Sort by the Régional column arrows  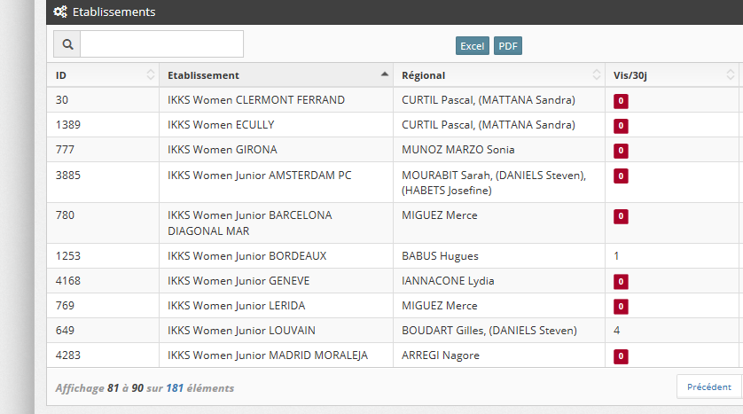(x=596, y=75)
